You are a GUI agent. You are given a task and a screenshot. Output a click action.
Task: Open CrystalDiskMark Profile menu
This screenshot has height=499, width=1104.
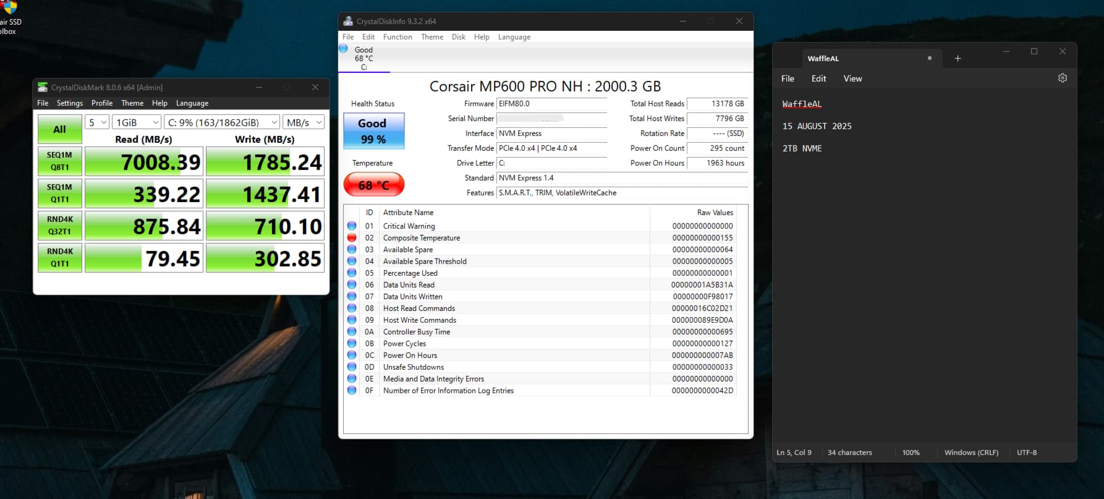[x=102, y=103]
